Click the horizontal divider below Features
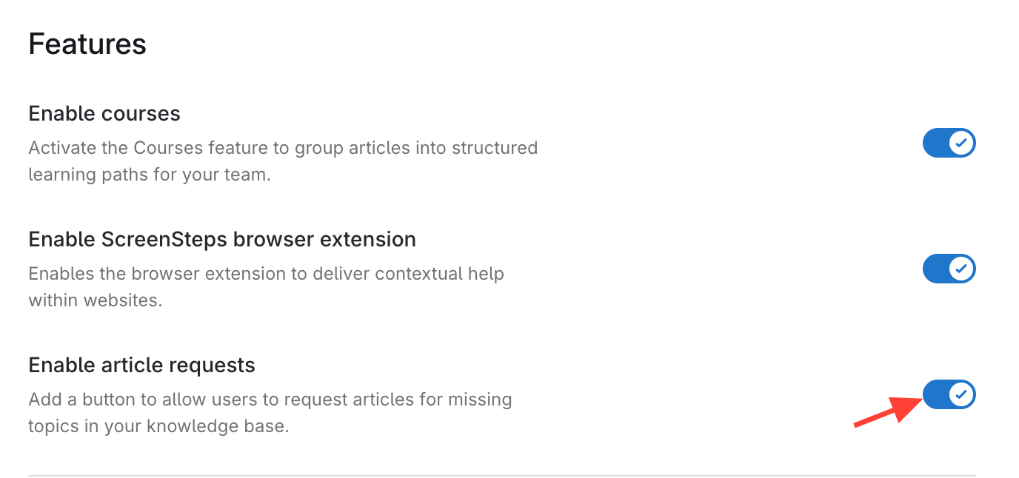Viewport: 1019px width, 478px height. click(x=501, y=475)
